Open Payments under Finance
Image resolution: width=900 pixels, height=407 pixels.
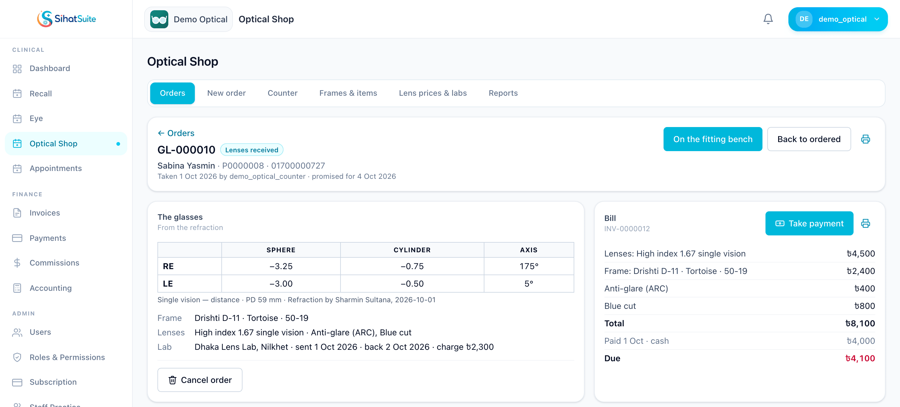(x=66, y=238)
